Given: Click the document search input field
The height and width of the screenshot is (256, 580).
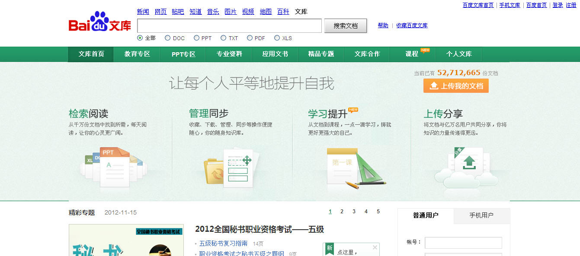Looking at the screenshot, I should [x=229, y=26].
